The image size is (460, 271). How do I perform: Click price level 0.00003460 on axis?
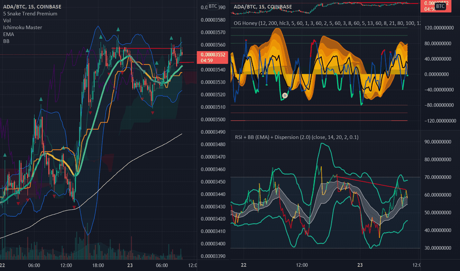(213, 169)
